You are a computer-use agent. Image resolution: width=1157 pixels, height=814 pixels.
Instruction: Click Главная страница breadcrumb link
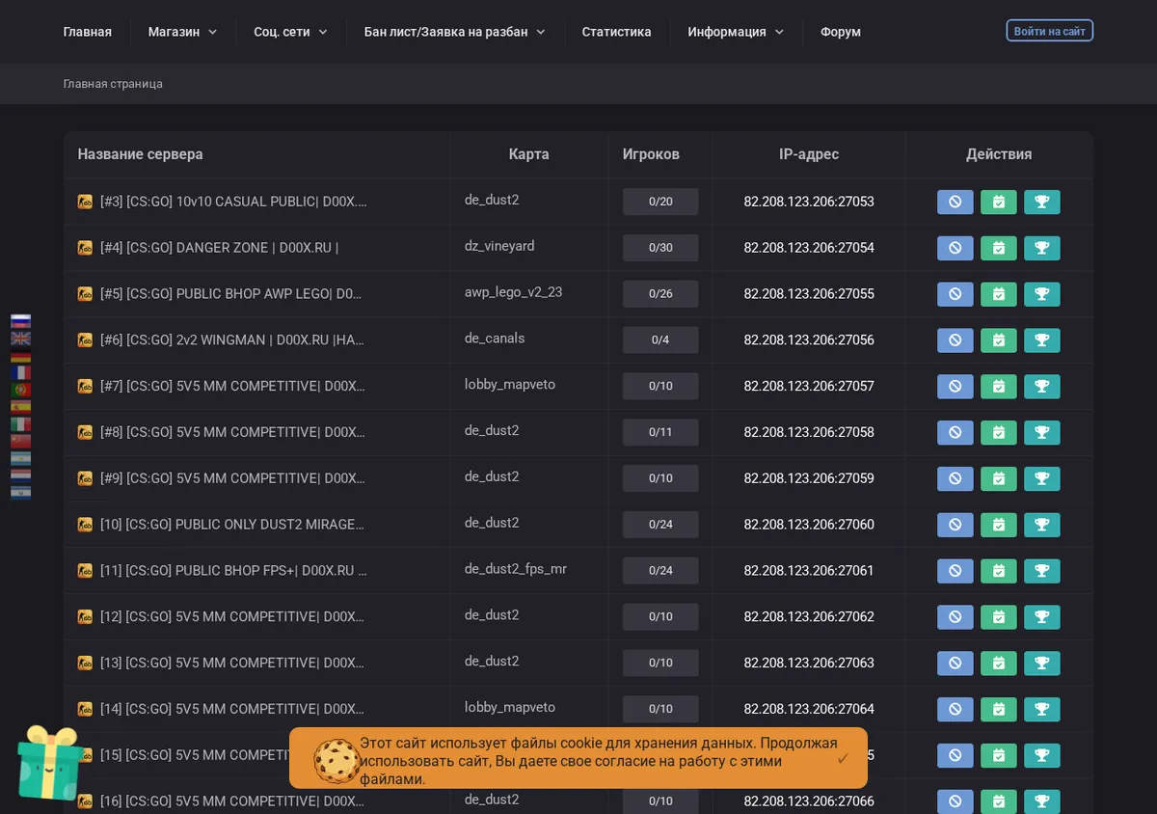click(x=113, y=84)
